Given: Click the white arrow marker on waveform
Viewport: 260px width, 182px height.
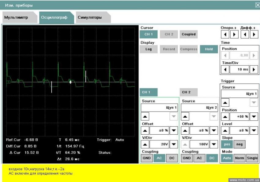Looking at the screenshot, I should tap(70, 82).
